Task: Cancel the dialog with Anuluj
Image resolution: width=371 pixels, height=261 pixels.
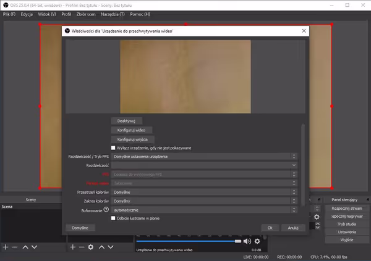Action: point(293,228)
